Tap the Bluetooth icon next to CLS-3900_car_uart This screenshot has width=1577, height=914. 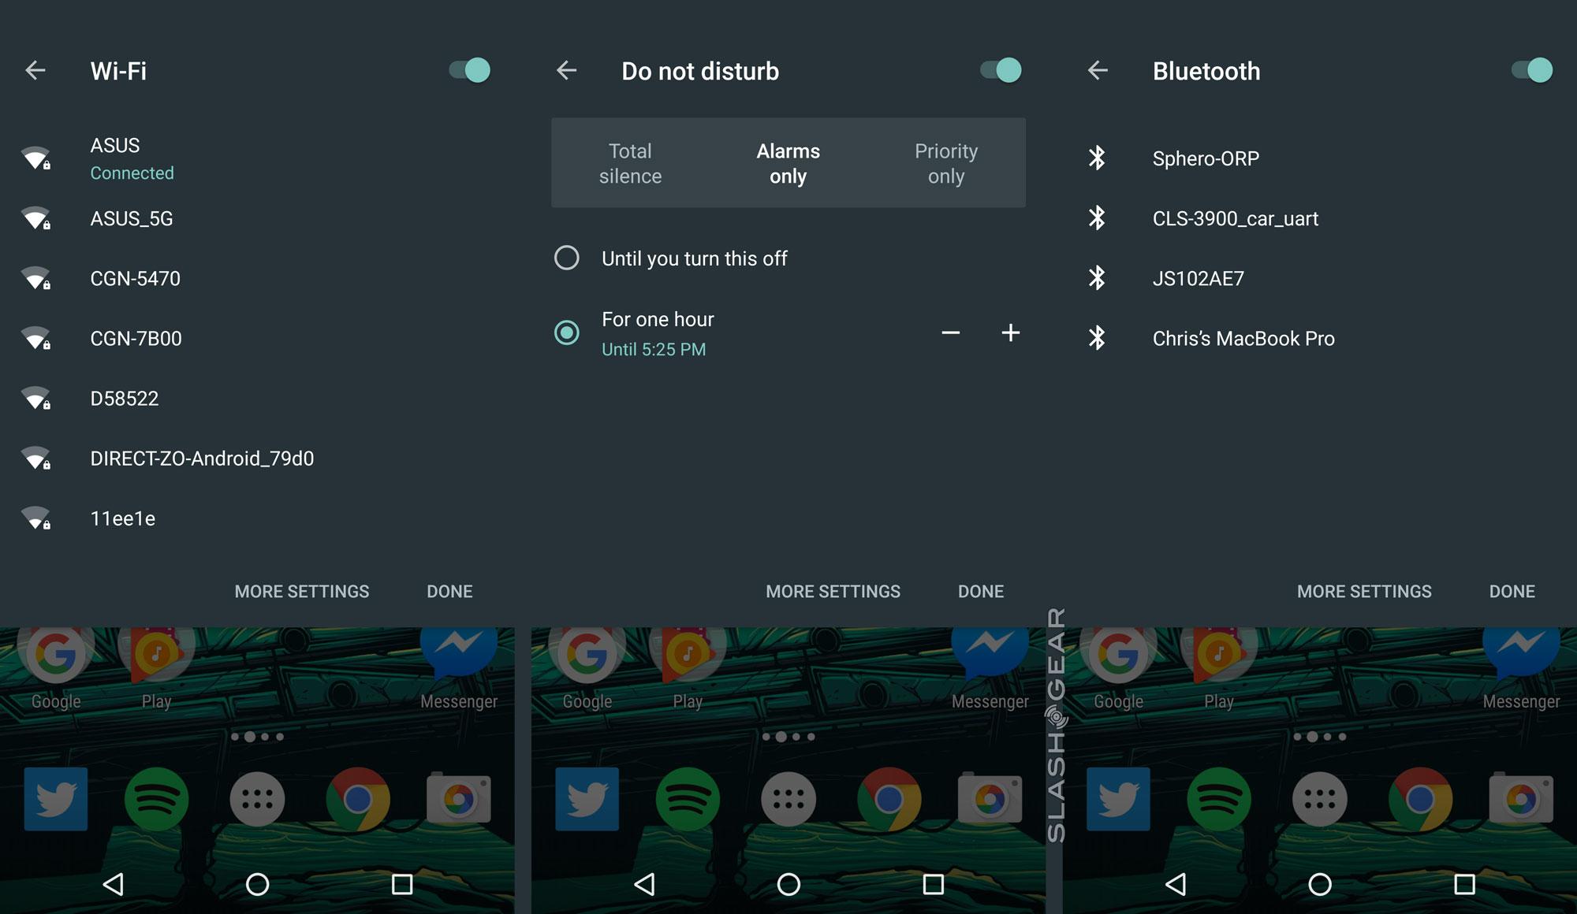coord(1097,217)
